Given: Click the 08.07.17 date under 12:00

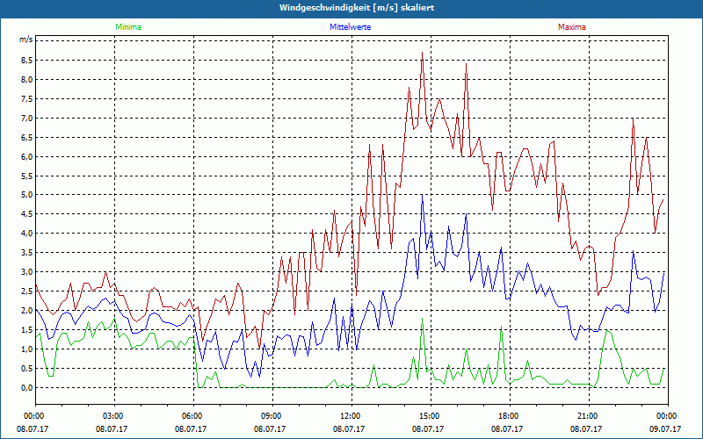Looking at the screenshot, I should pyautogui.click(x=349, y=428).
